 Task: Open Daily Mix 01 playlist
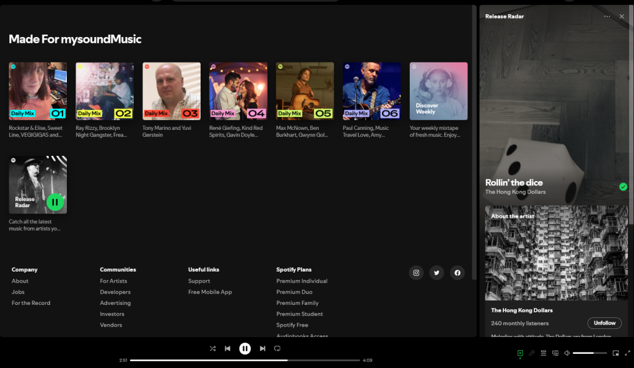coord(38,91)
